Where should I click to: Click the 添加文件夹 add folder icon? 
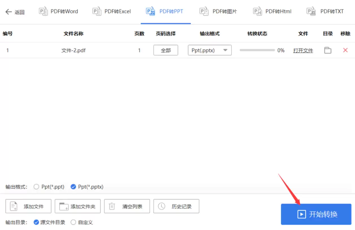[x=64, y=206]
